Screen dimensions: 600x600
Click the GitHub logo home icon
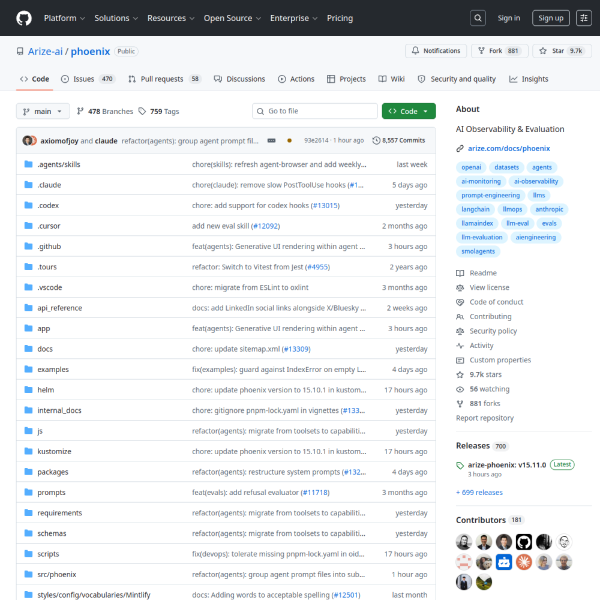click(x=24, y=18)
